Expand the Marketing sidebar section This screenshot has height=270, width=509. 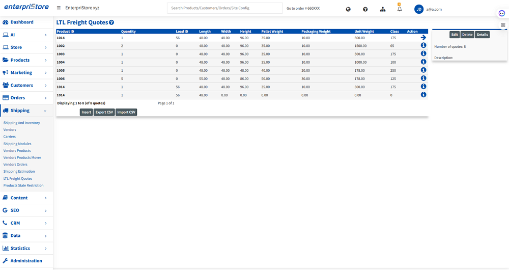[x=26, y=72]
